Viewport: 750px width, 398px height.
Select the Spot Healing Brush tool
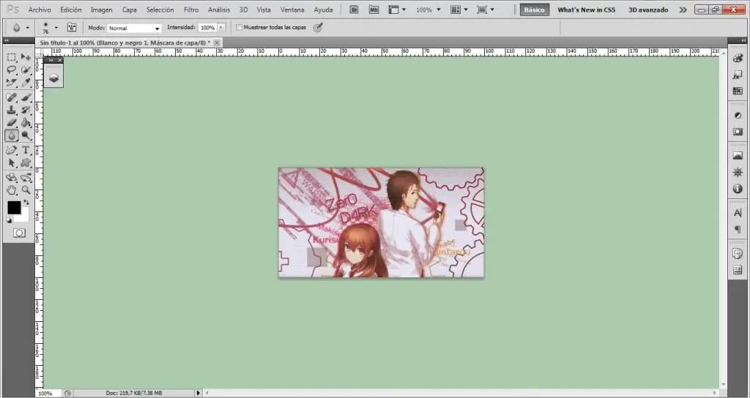[x=12, y=97]
